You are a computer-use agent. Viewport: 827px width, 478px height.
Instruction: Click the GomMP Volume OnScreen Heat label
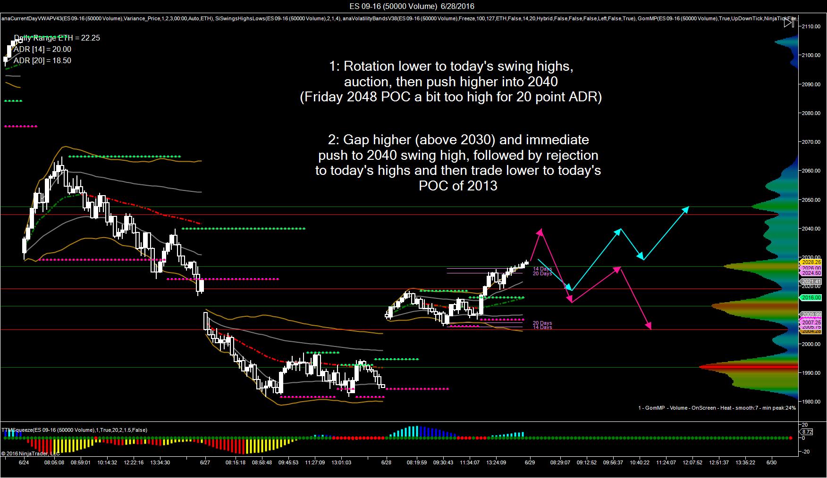click(x=717, y=408)
